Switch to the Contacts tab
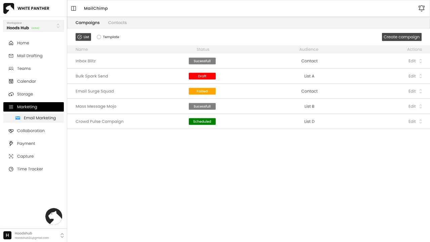The height and width of the screenshot is (242, 430). [x=117, y=23]
